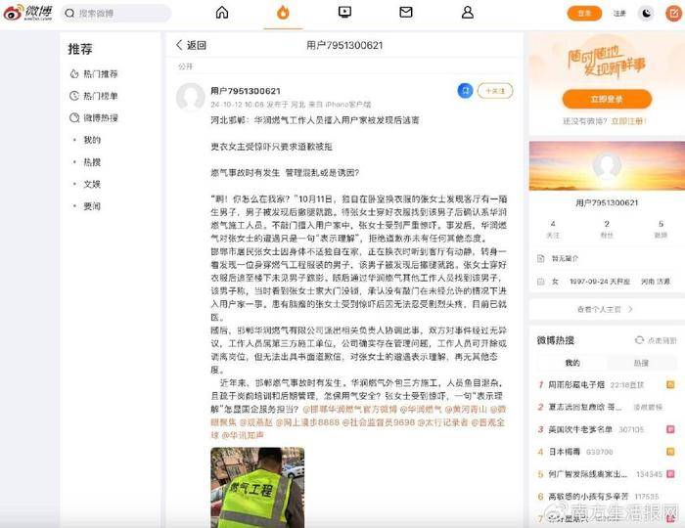Click the Weibo logo

(x=28, y=14)
